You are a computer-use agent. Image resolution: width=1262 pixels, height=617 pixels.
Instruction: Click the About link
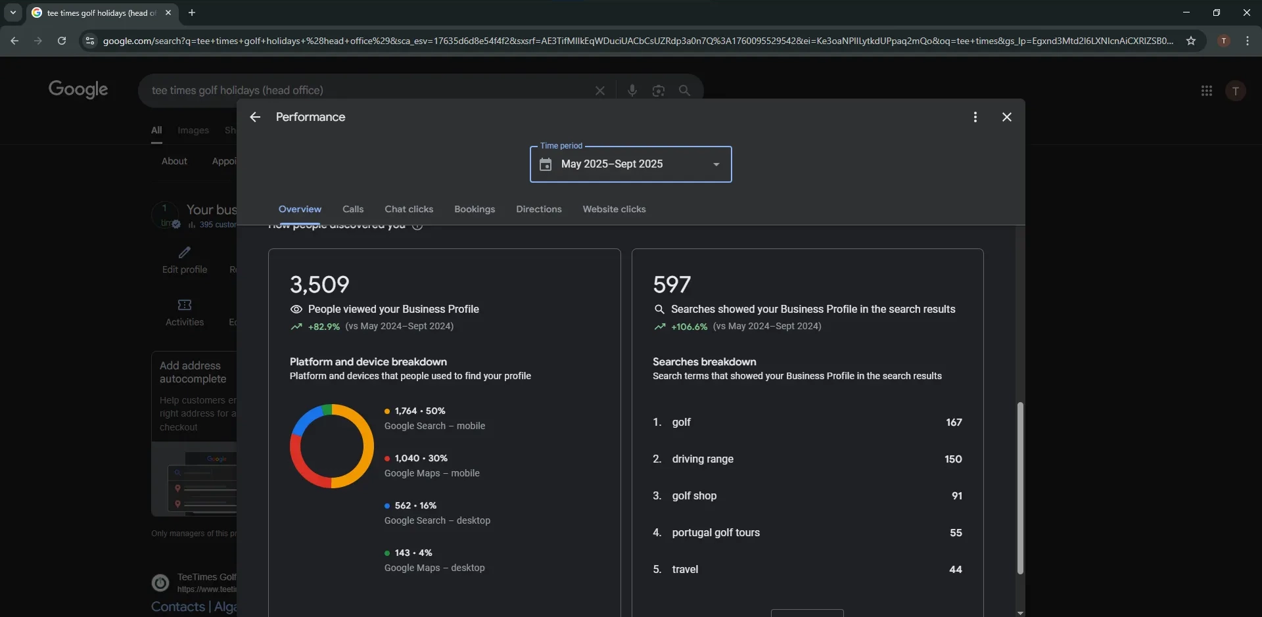(x=174, y=160)
